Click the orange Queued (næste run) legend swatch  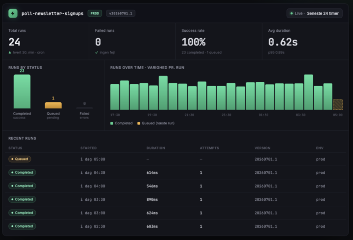coord(139,123)
